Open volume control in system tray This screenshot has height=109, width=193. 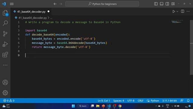[175, 106]
